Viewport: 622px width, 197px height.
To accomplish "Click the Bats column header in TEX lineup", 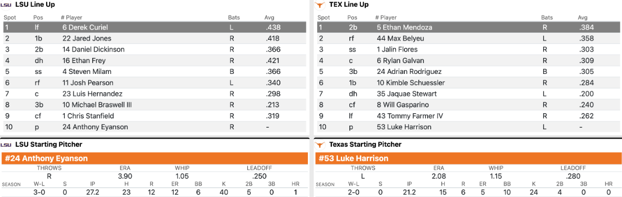I will [547, 18].
